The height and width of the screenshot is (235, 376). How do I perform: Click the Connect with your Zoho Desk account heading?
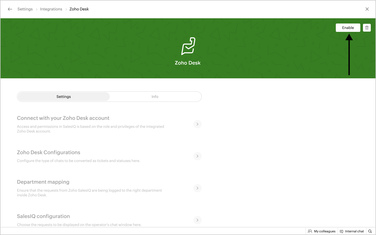pos(63,118)
